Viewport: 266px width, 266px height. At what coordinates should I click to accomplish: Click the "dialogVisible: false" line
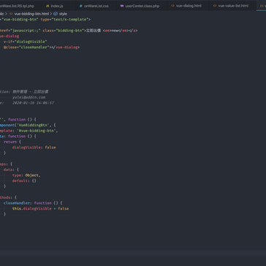point(34,148)
